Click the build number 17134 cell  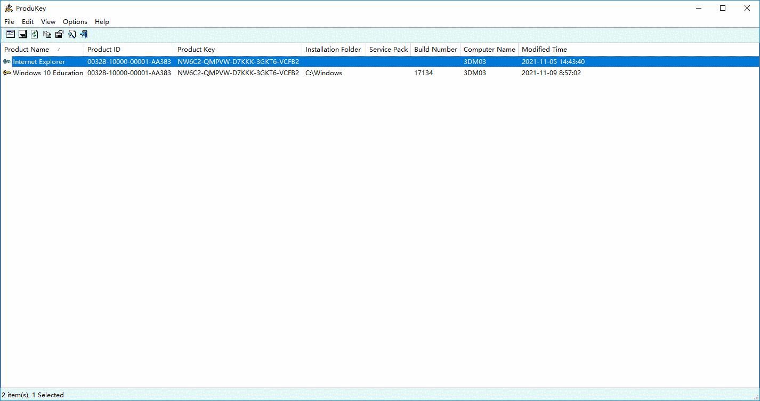[423, 73]
